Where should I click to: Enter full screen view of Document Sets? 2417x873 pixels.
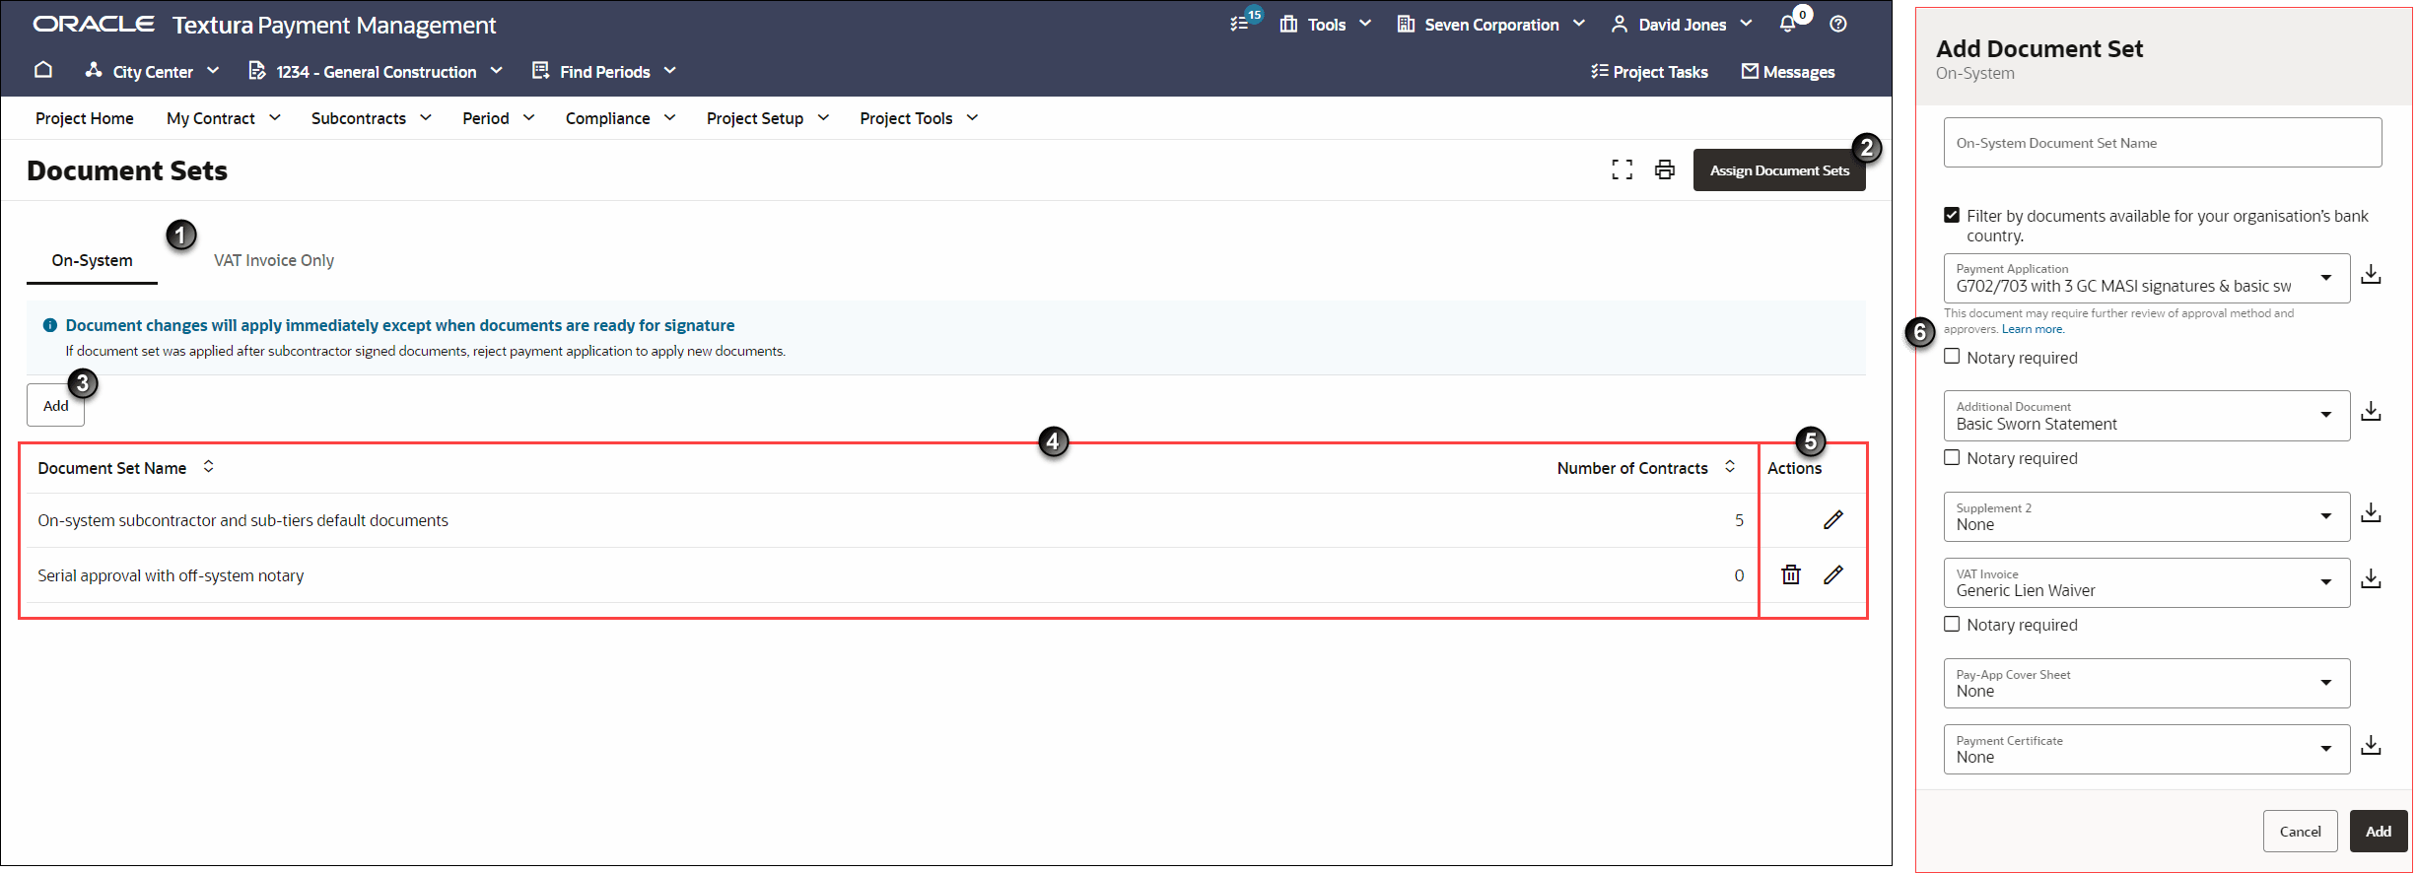point(1622,169)
